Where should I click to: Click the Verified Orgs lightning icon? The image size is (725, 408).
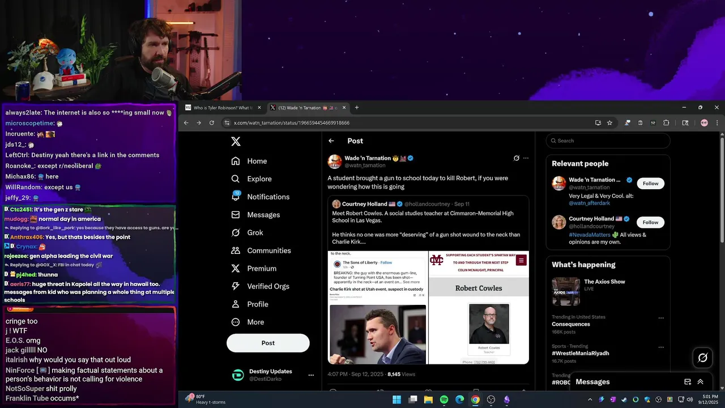pyautogui.click(x=236, y=286)
